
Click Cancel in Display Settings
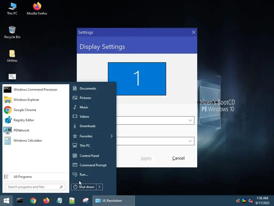[178, 158]
